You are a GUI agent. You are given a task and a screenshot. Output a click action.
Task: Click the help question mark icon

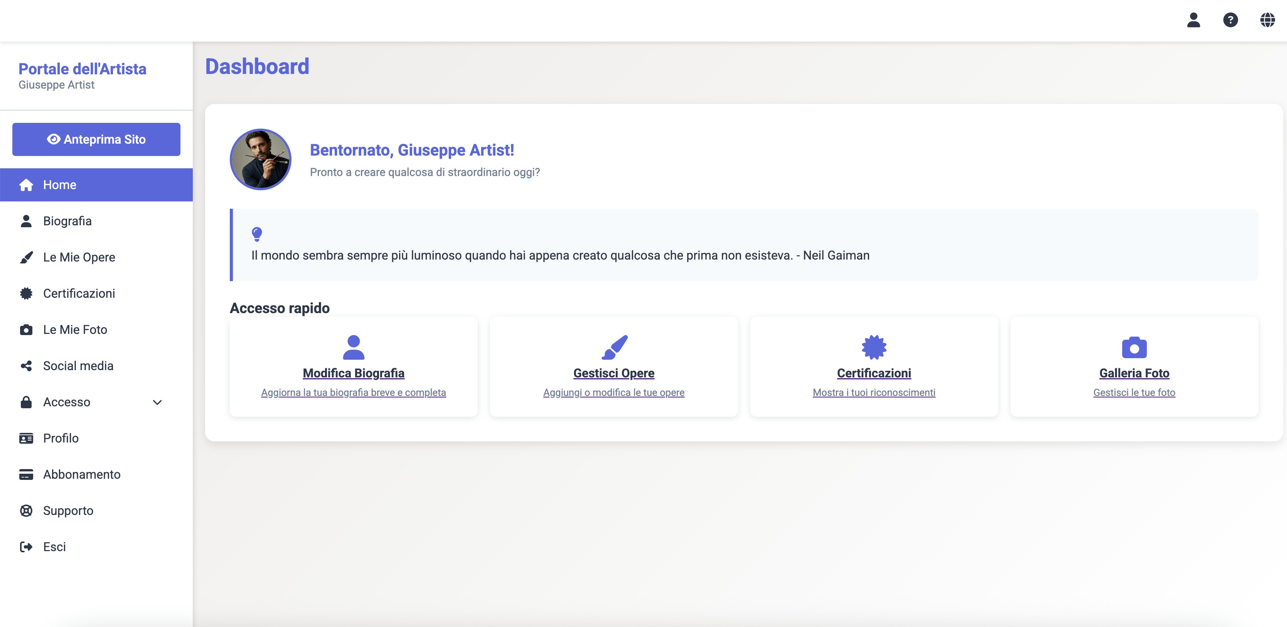[x=1231, y=20]
